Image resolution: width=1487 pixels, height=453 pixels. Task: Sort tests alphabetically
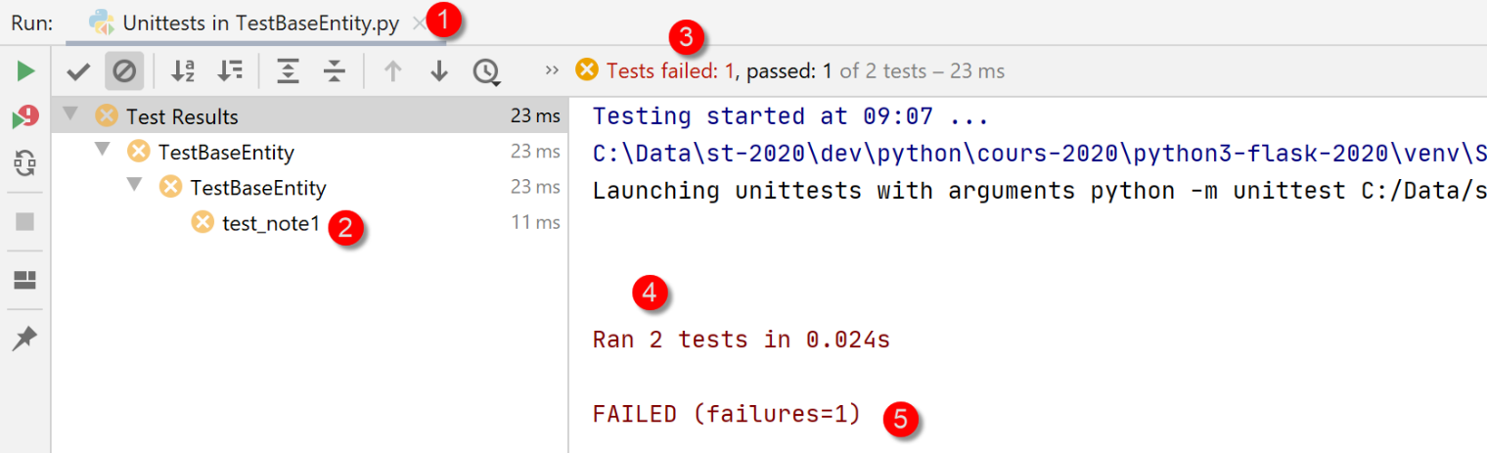click(x=183, y=70)
